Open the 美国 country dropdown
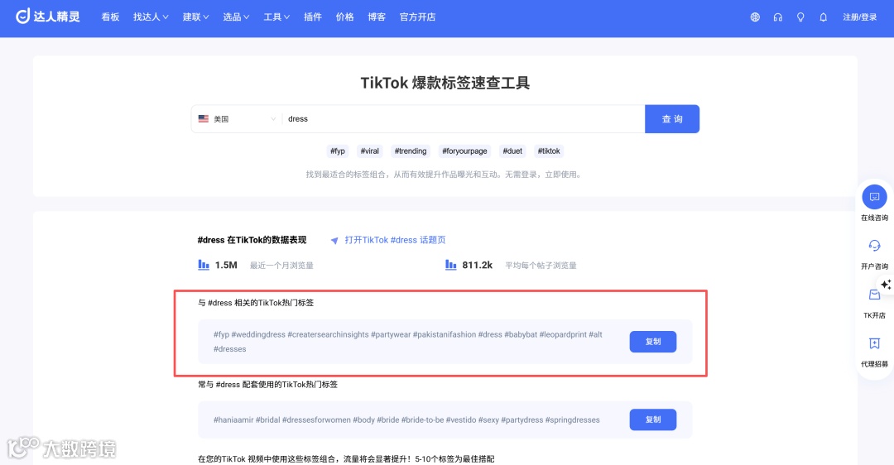The height and width of the screenshot is (465, 894). click(238, 118)
